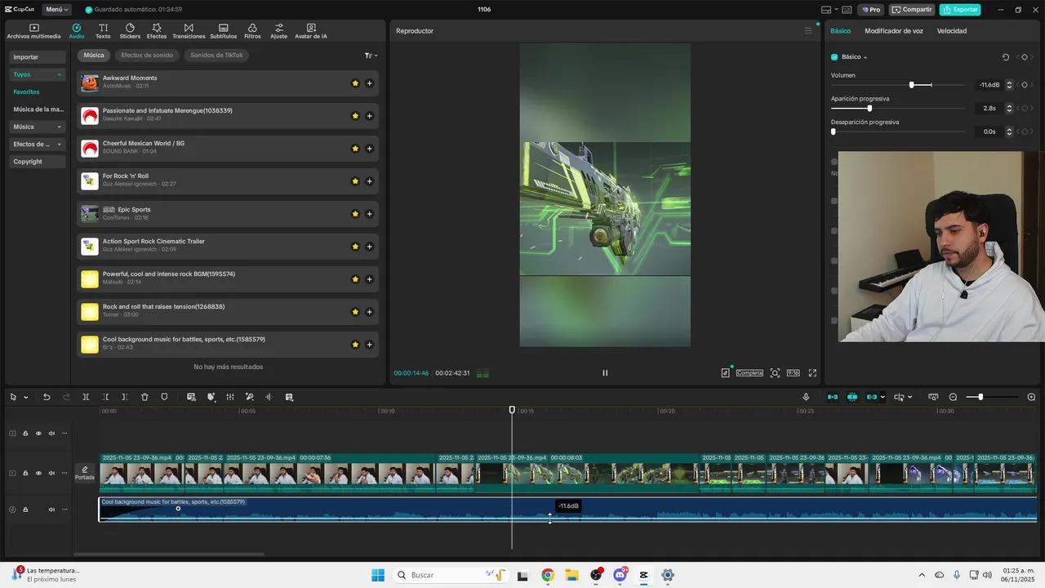The image size is (1045, 588).
Task: Click the Pro upgrade button
Action: click(871, 10)
